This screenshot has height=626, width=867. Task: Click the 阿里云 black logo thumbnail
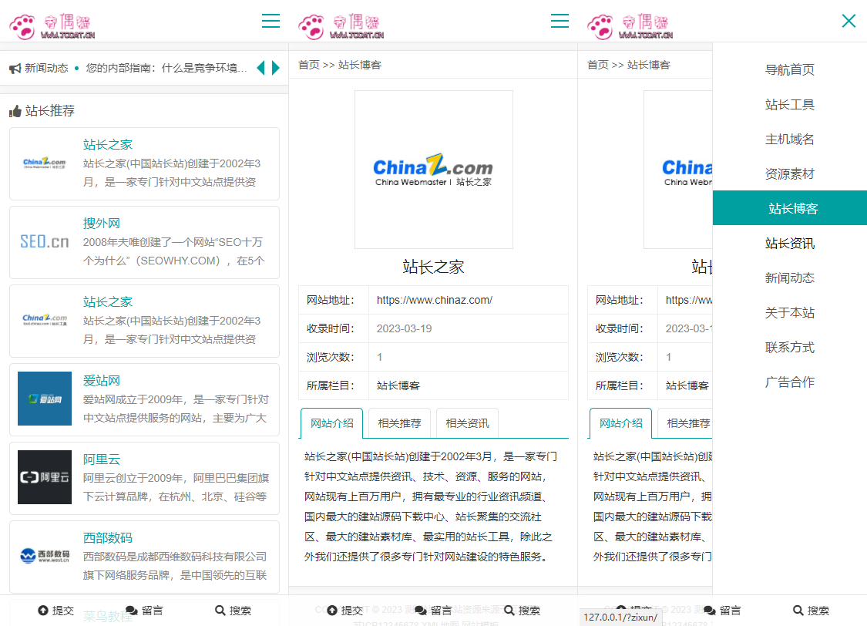(45, 477)
